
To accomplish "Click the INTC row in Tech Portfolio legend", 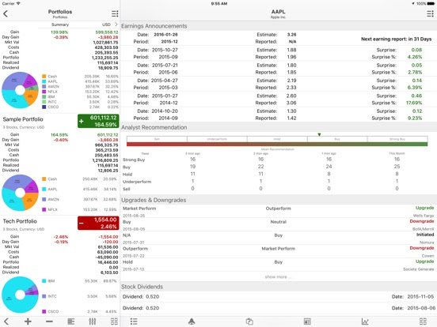I will click(79, 296).
